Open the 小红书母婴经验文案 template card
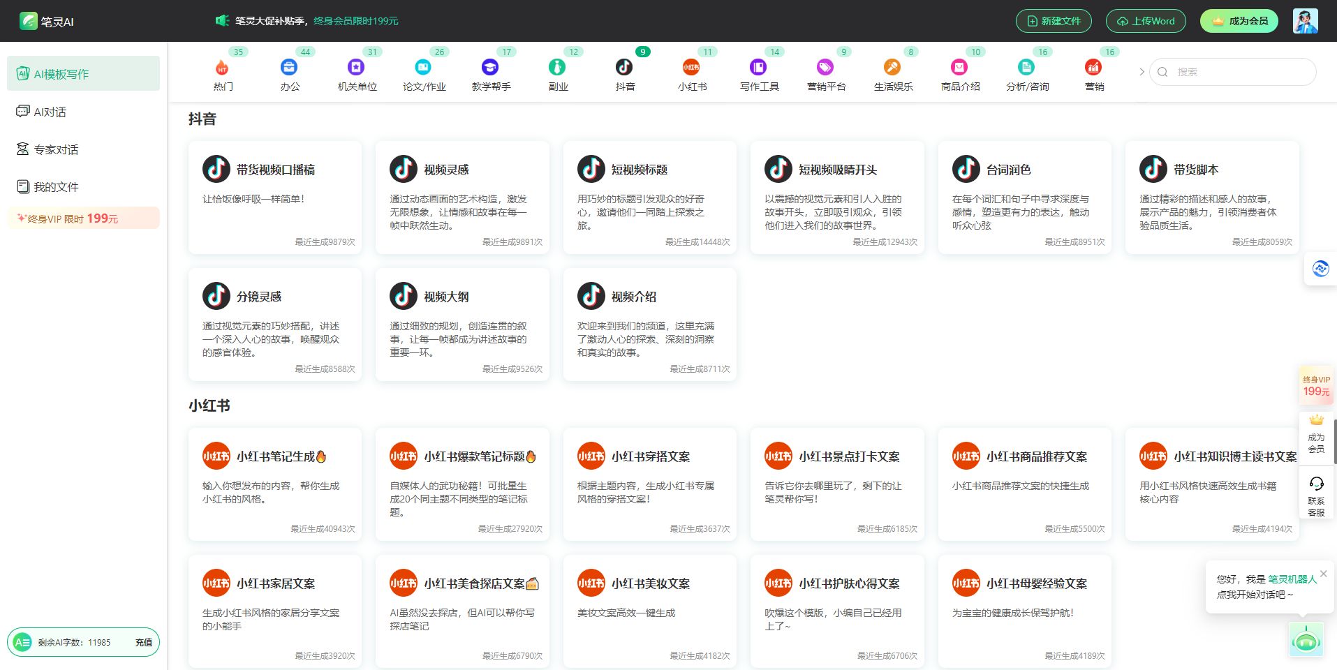Image resolution: width=1337 pixels, height=670 pixels. click(x=1025, y=611)
